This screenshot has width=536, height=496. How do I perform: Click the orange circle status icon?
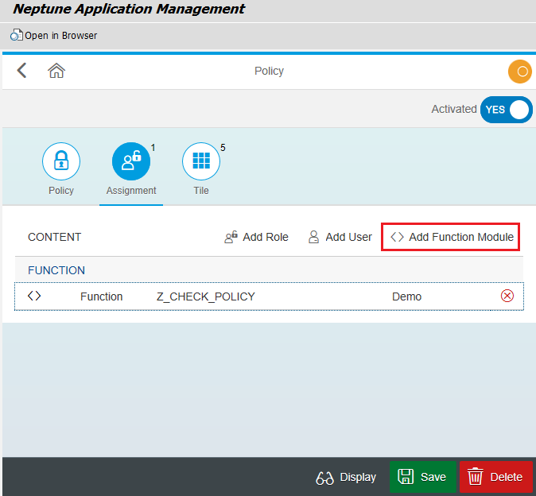519,72
